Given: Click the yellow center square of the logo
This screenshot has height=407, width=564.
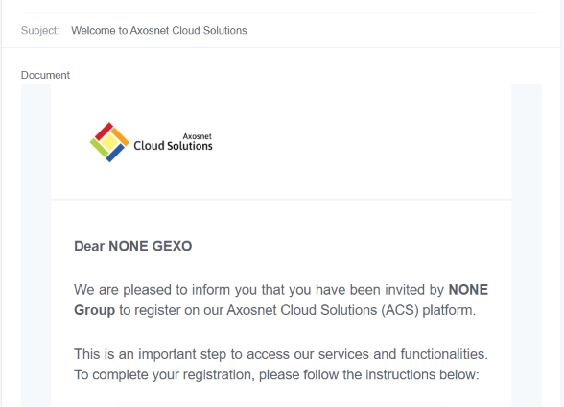Looking at the screenshot, I should [x=109, y=142].
